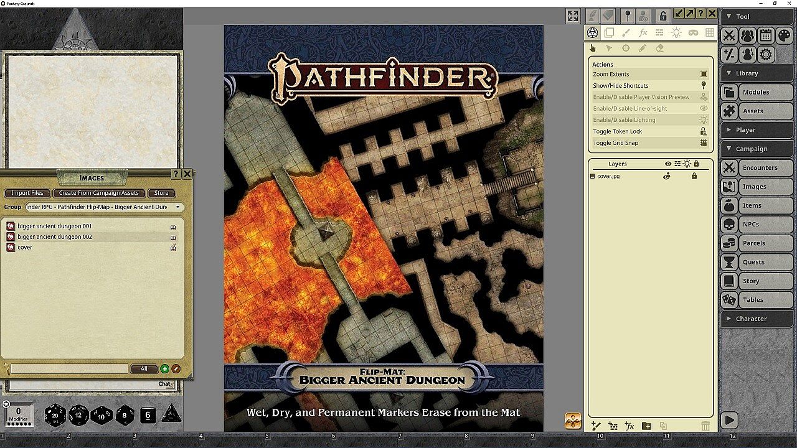
Task: Toggle the lock on cover.jpg layer
Action: (694, 176)
